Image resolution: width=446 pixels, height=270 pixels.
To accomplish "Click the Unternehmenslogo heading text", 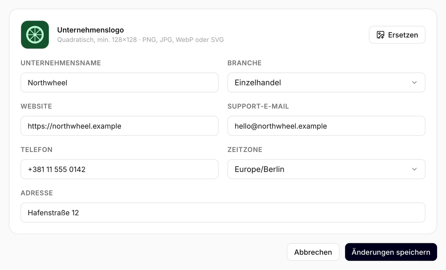I will (90, 30).
